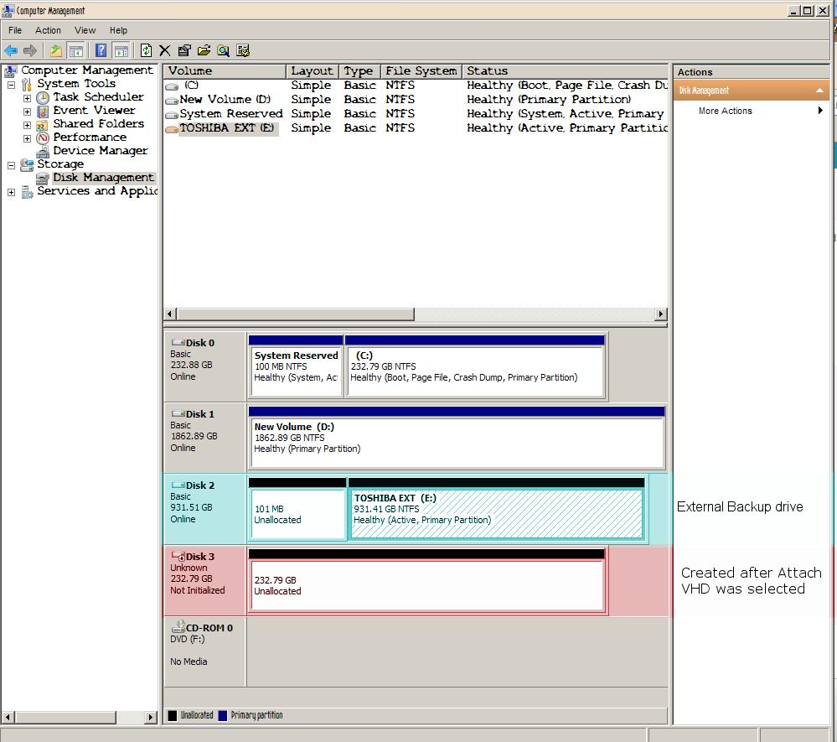Click the black X Delete icon in toolbar

[165, 51]
